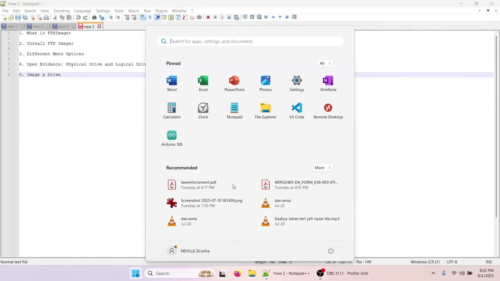Click the Start menu power button

pyautogui.click(x=331, y=251)
